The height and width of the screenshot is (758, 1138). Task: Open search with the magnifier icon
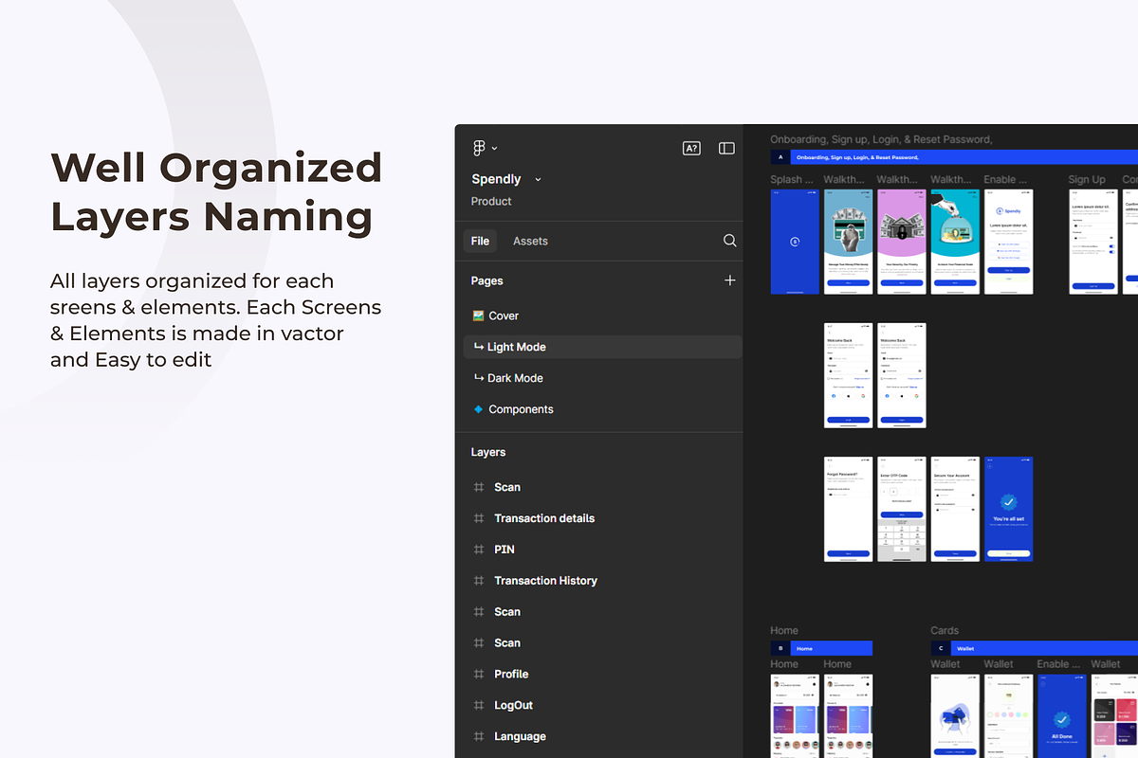730,241
